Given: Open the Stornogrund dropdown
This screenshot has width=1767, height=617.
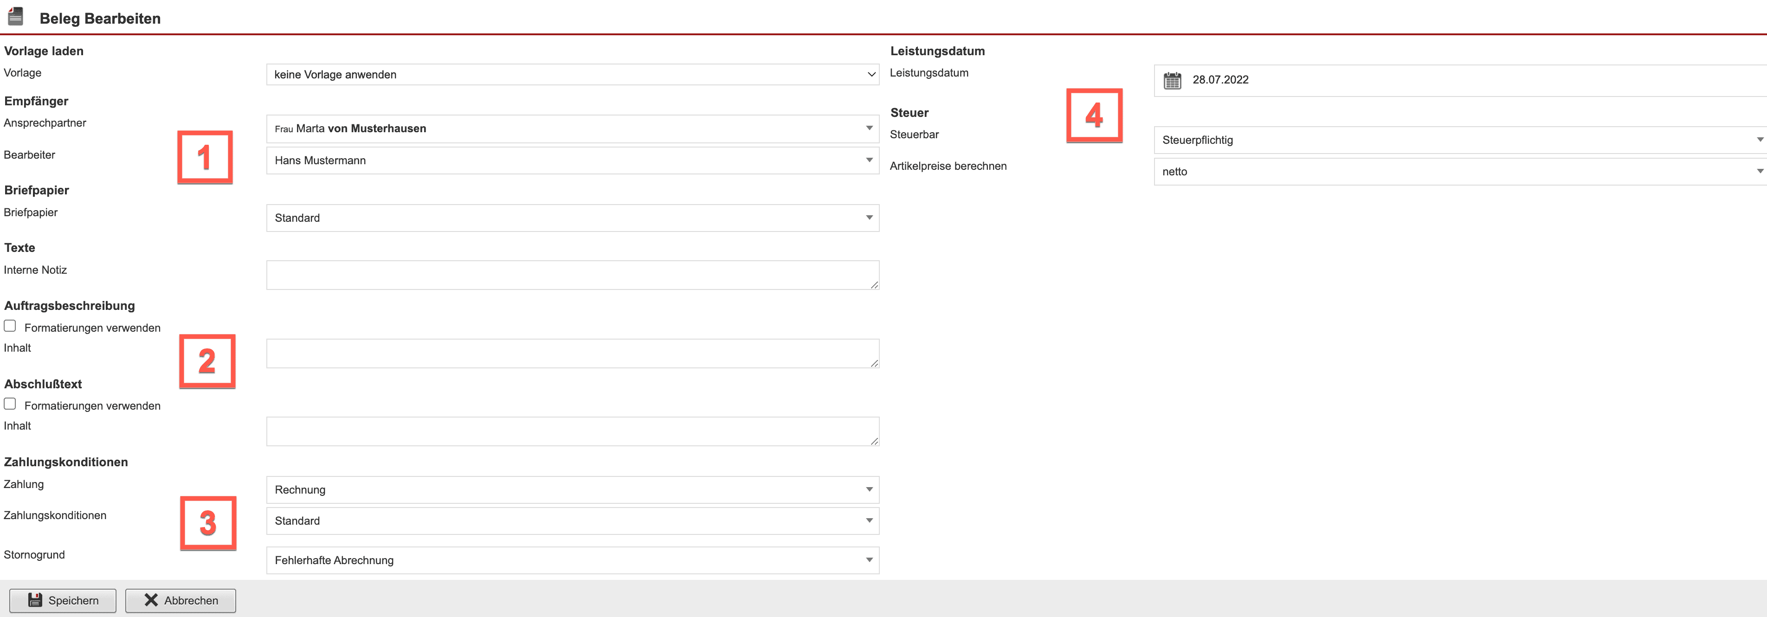Looking at the screenshot, I should [x=572, y=560].
